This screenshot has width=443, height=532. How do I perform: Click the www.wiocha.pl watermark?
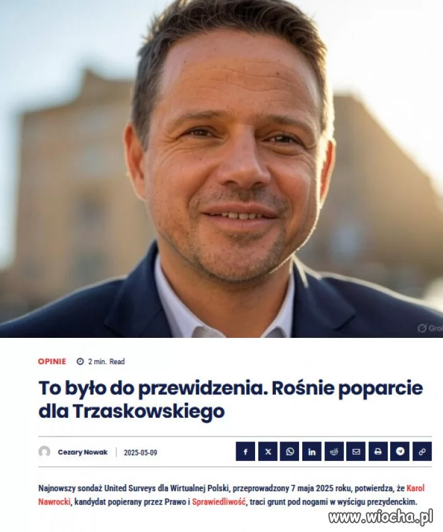tap(381, 517)
